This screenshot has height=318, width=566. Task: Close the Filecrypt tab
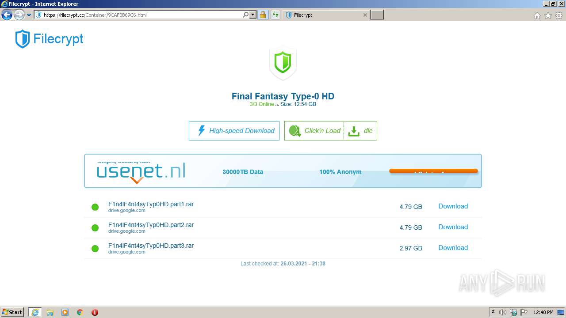(x=365, y=15)
